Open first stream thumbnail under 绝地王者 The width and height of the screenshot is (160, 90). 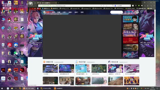(x=115, y=68)
